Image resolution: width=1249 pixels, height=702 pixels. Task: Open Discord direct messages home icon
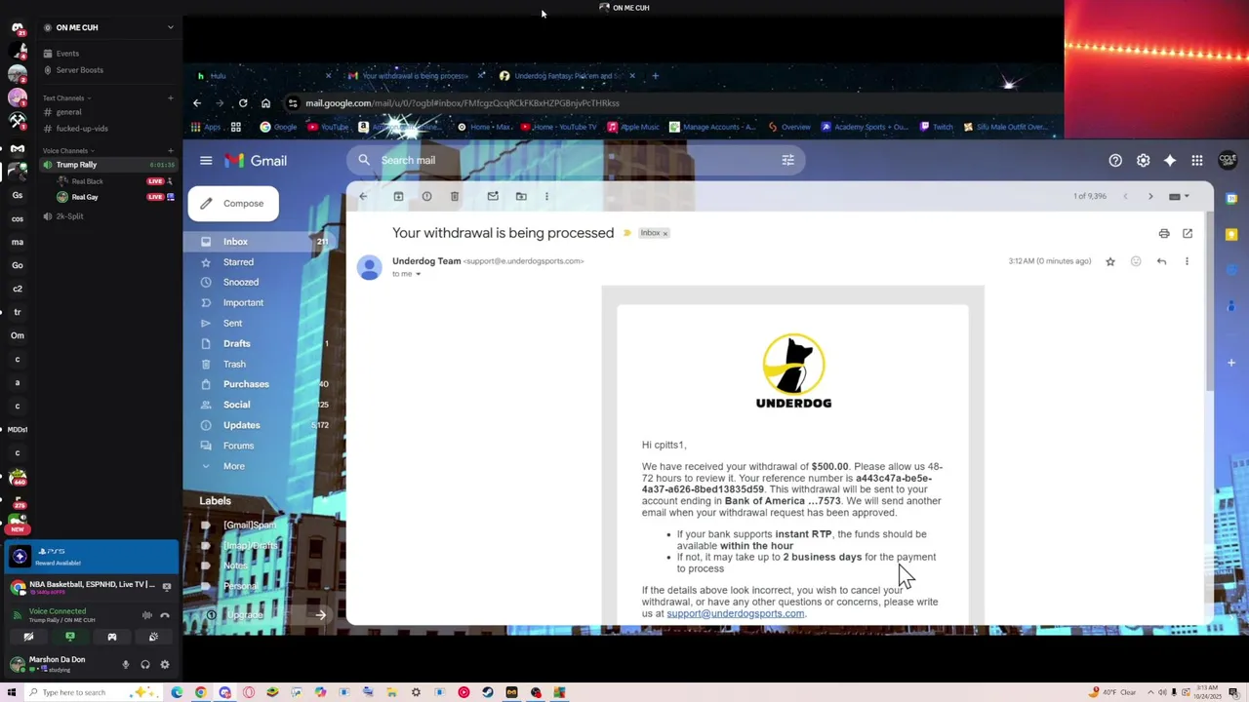coord(18,28)
